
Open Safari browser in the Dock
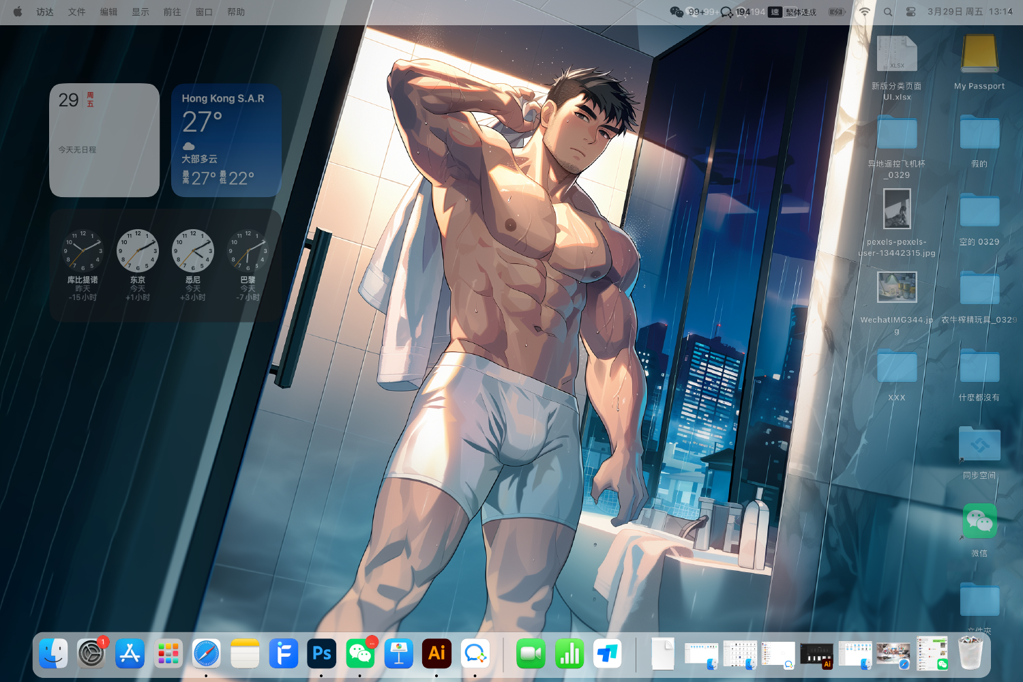[x=206, y=654]
